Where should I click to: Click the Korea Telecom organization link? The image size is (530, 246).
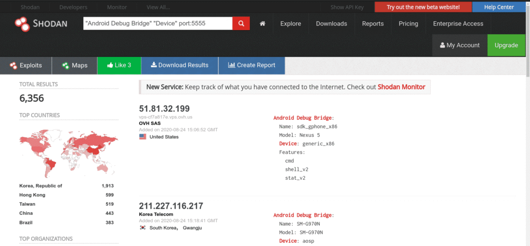(156, 214)
